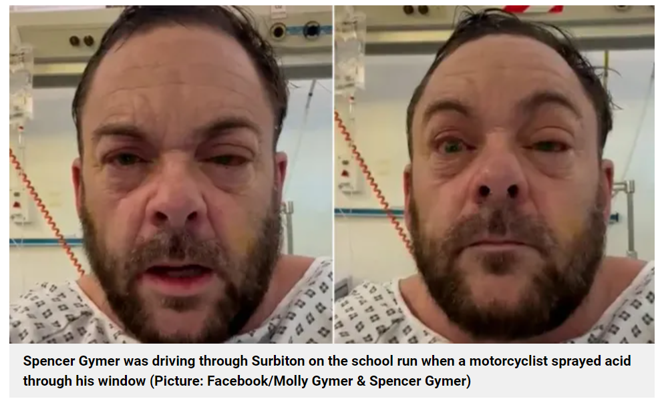Click the IV drip bag in left photo

pyautogui.click(x=20, y=85)
